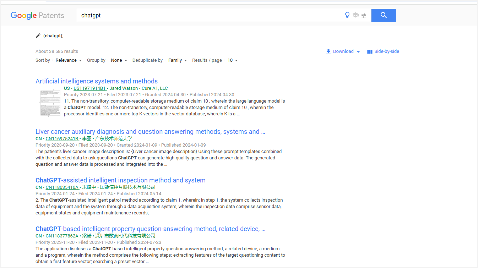The width and height of the screenshot is (478, 268).
Task: Open ChatGPT-assisted intelligent inspection method result
Action: tap(120, 180)
